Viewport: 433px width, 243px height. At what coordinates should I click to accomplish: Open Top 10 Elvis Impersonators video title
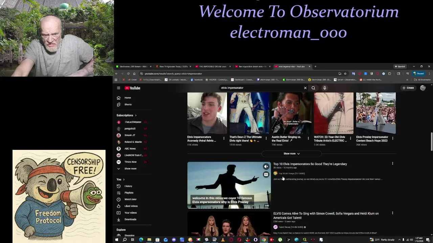point(310,164)
